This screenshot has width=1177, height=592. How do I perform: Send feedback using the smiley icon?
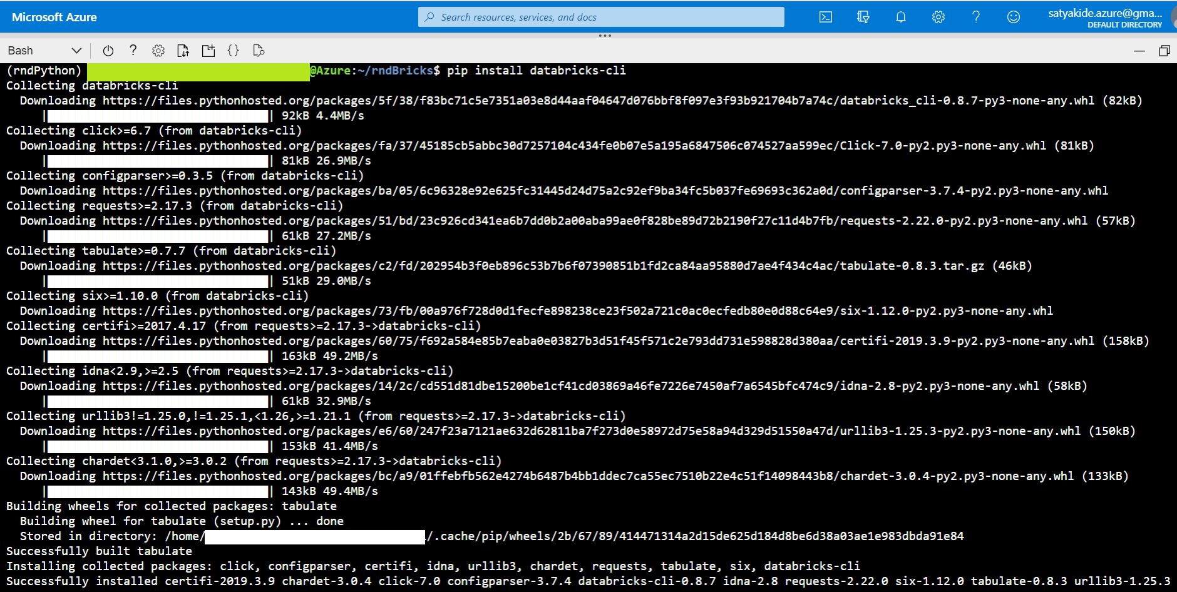(1013, 17)
